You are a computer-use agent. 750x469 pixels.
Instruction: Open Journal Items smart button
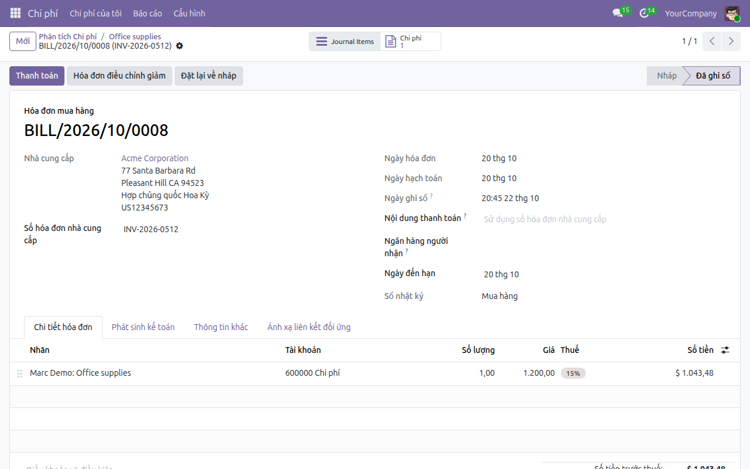[345, 42]
